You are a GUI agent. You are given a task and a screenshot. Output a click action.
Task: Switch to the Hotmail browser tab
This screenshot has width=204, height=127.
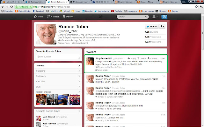point(12,2)
